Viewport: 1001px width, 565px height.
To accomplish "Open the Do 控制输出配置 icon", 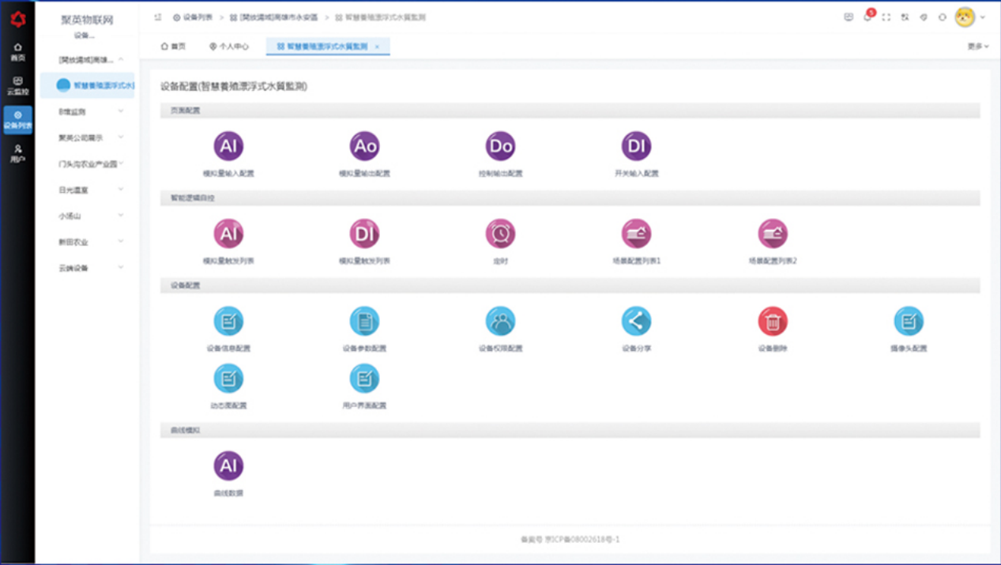I will point(501,146).
